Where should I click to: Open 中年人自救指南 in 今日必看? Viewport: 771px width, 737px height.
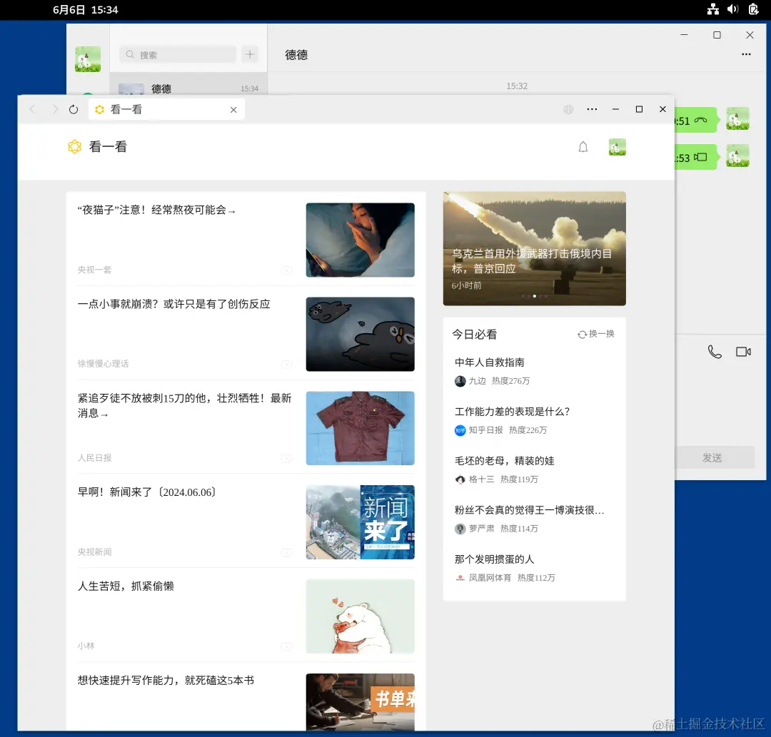coord(489,362)
